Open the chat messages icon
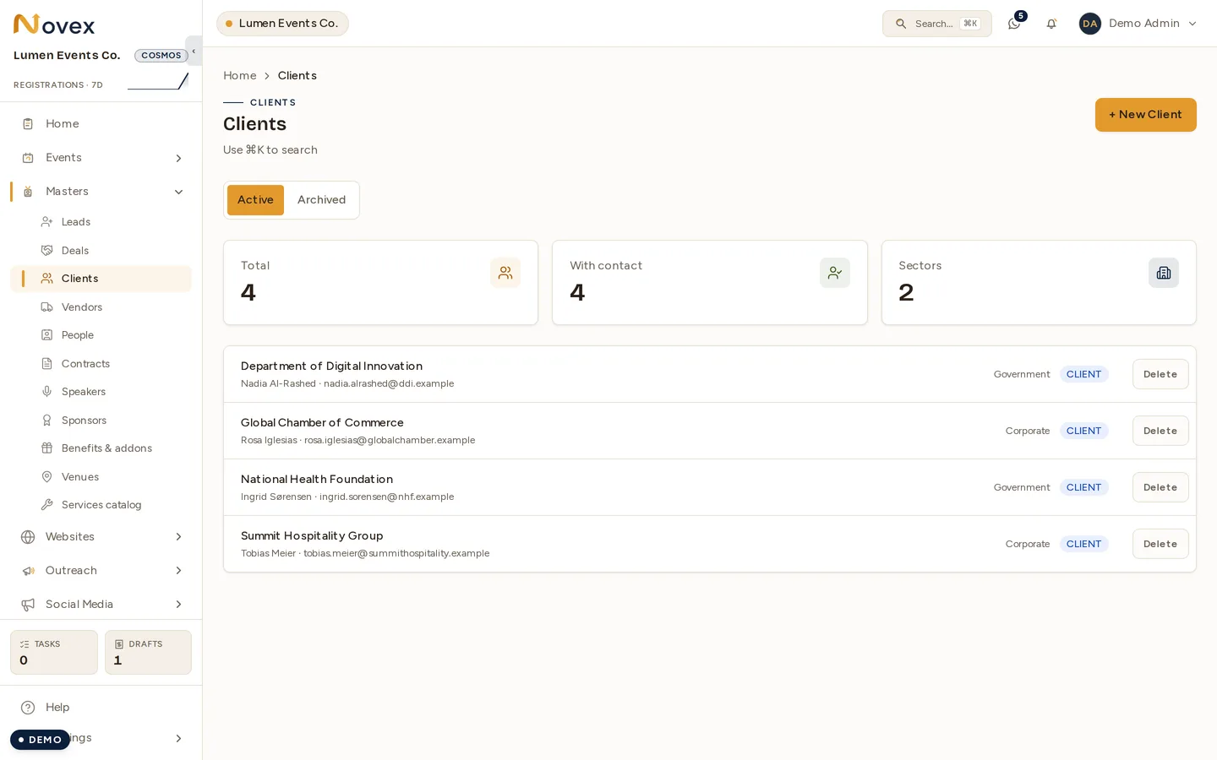 (1014, 24)
